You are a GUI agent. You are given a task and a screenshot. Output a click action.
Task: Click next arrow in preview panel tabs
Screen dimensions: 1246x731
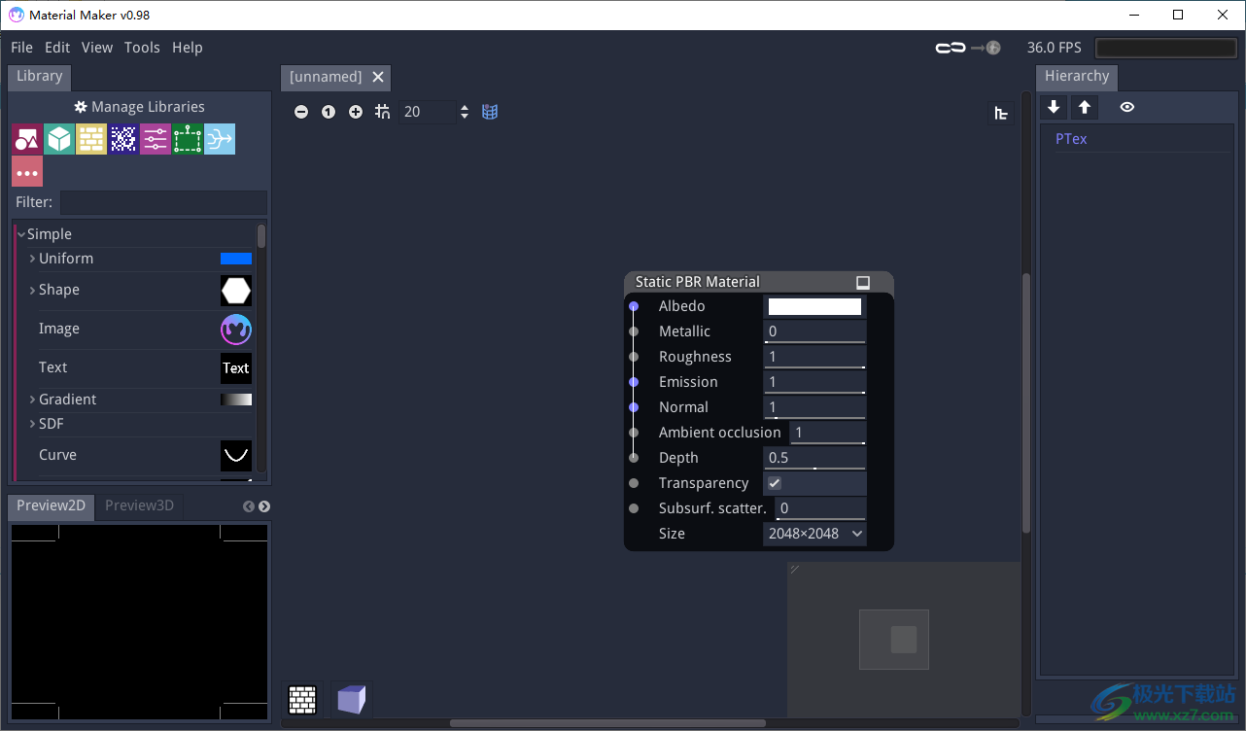pos(264,506)
